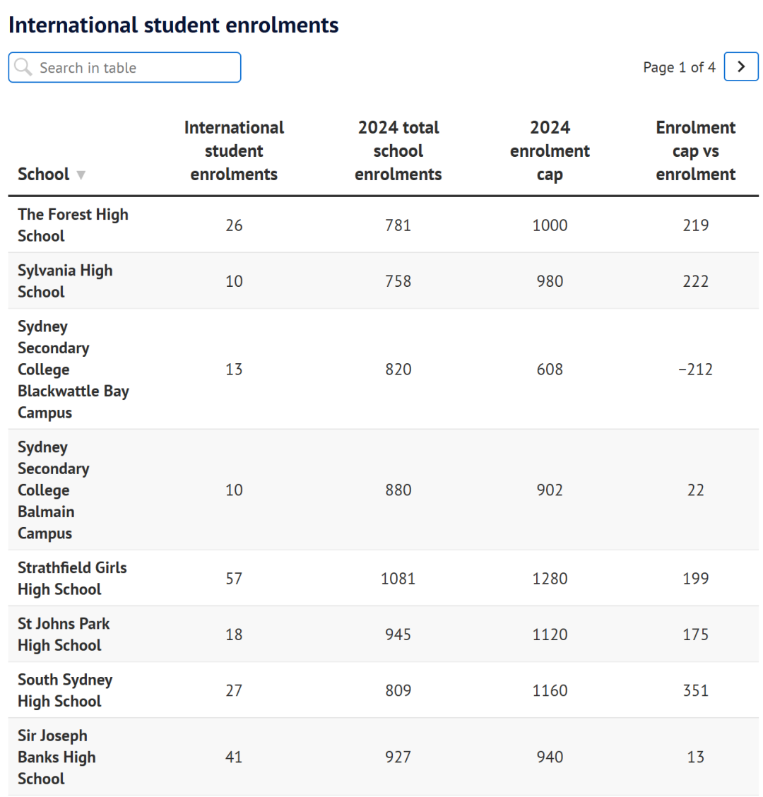Select Sylvania High School row

point(384,281)
